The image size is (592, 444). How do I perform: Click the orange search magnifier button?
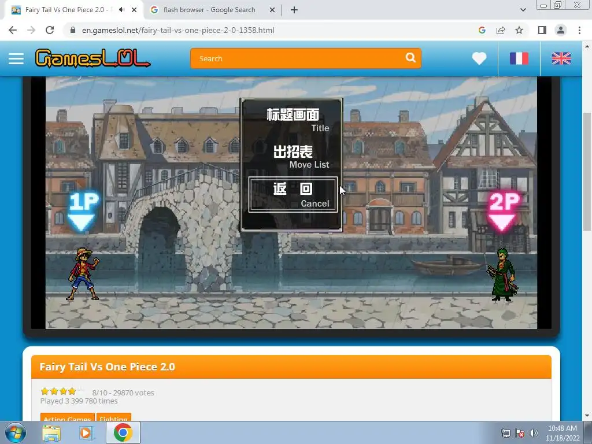[410, 58]
